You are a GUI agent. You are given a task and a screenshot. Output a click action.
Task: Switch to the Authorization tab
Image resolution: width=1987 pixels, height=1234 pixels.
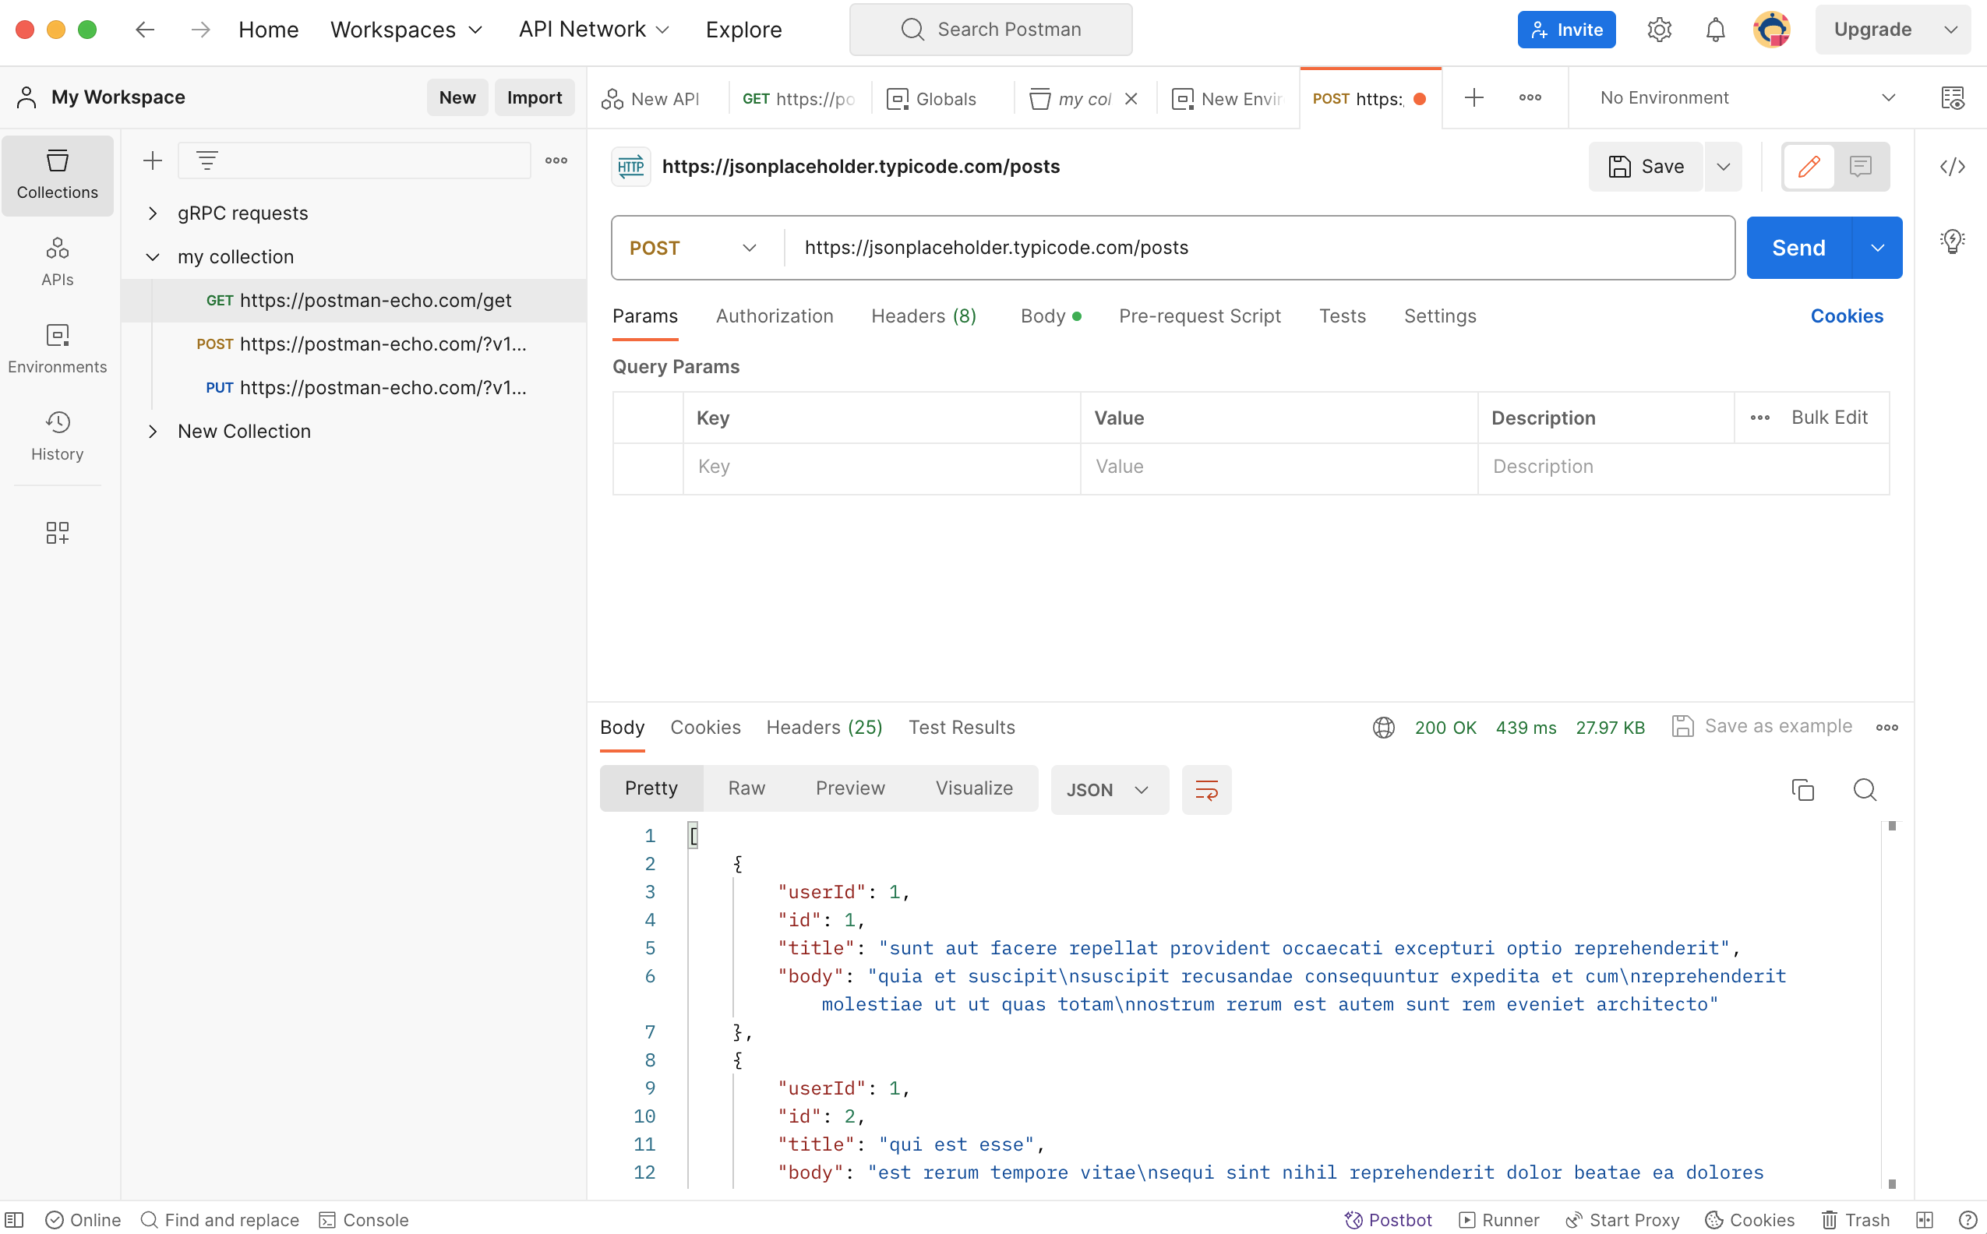pos(774,316)
